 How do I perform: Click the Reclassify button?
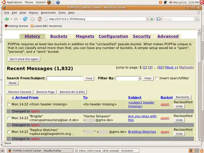click(182, 97)
